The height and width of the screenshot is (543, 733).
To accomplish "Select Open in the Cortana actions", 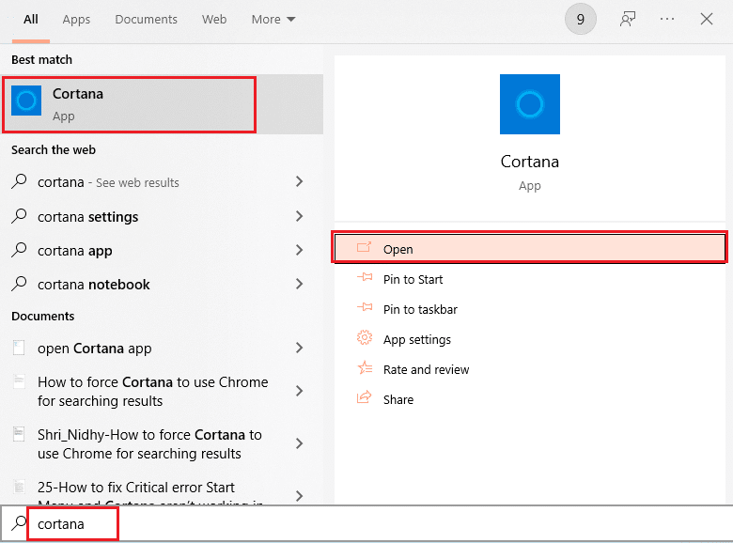I will point(530,248).
